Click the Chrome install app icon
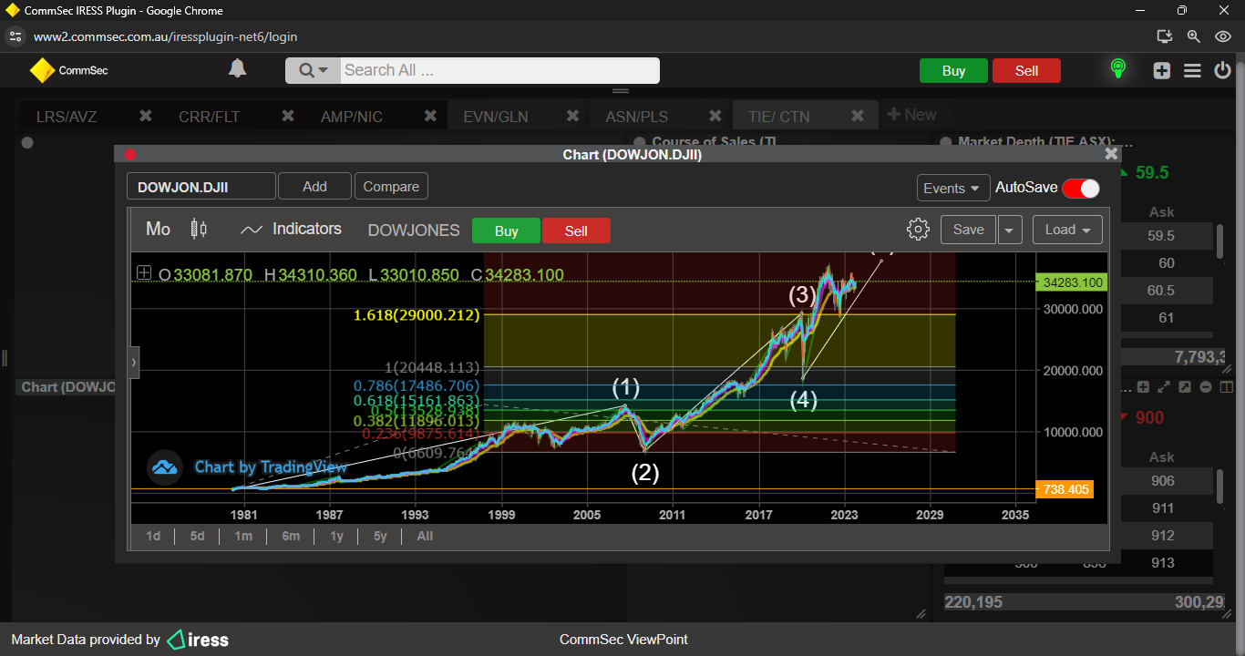Image resolution: width=1245 pixels, height=656 pixels. pyautogui.click(x=1164, y=36)
